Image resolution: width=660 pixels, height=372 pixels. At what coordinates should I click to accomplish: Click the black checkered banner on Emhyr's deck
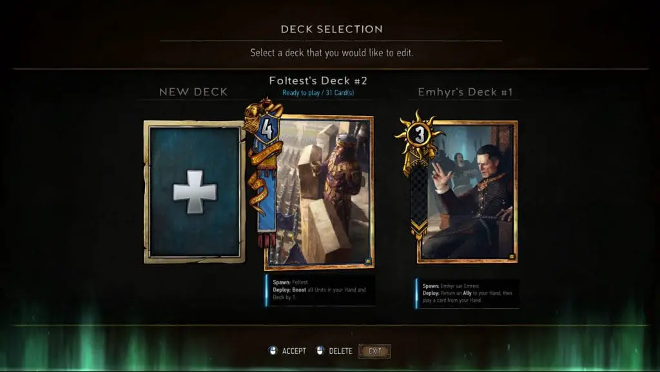click(x=419, y=198)
